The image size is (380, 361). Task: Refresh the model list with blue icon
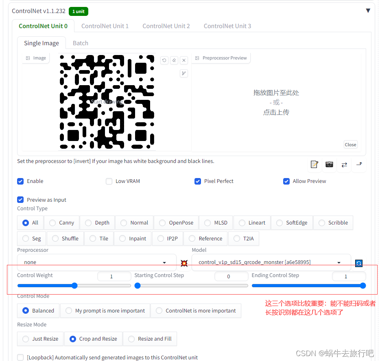click(x=359, y=263)
